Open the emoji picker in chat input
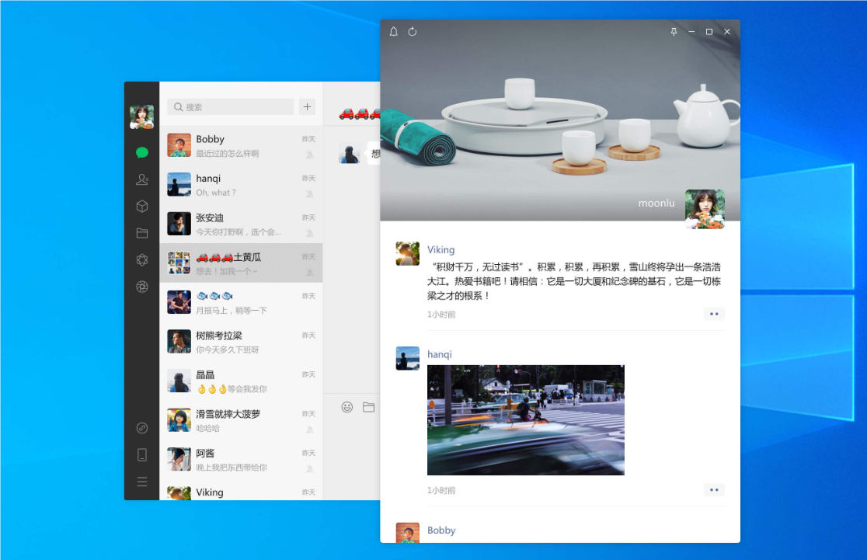 pyautogui.click(x=346, y=406)
